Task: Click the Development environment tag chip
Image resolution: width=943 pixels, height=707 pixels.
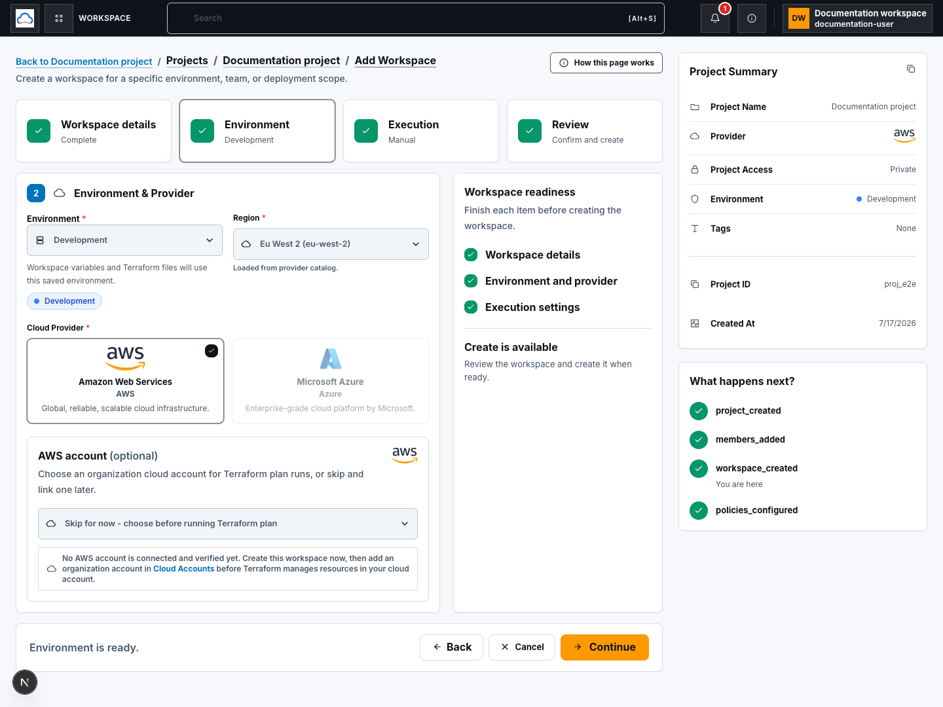Action: 64,301
